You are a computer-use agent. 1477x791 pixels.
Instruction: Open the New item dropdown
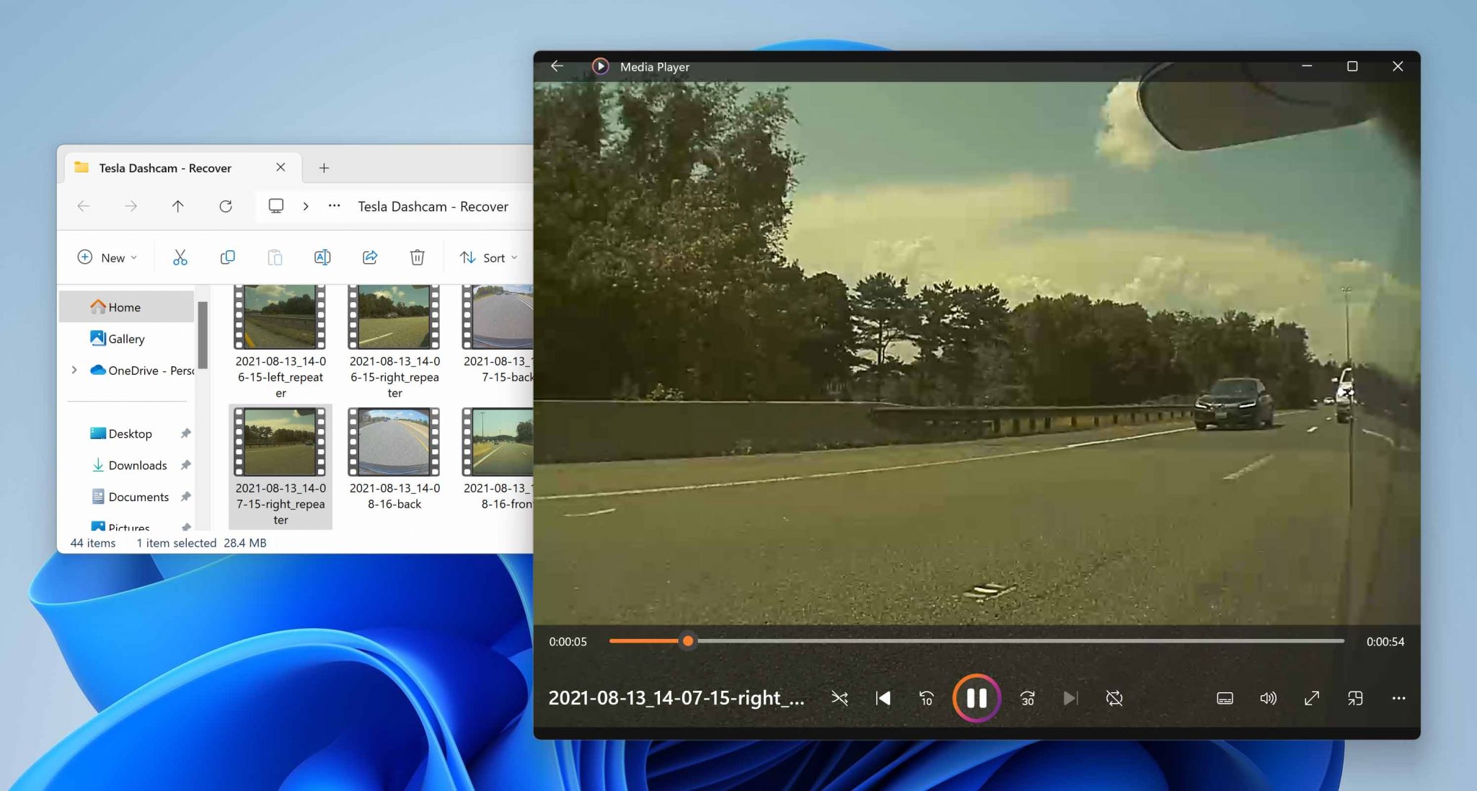point(107,257)
